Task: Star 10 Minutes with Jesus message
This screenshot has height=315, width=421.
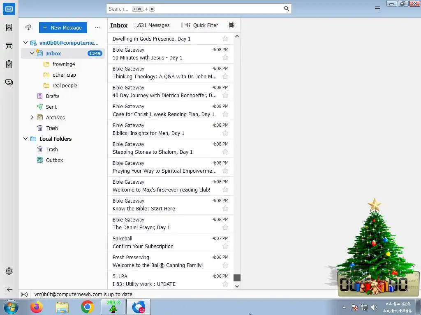Action: tap(225, 57)
